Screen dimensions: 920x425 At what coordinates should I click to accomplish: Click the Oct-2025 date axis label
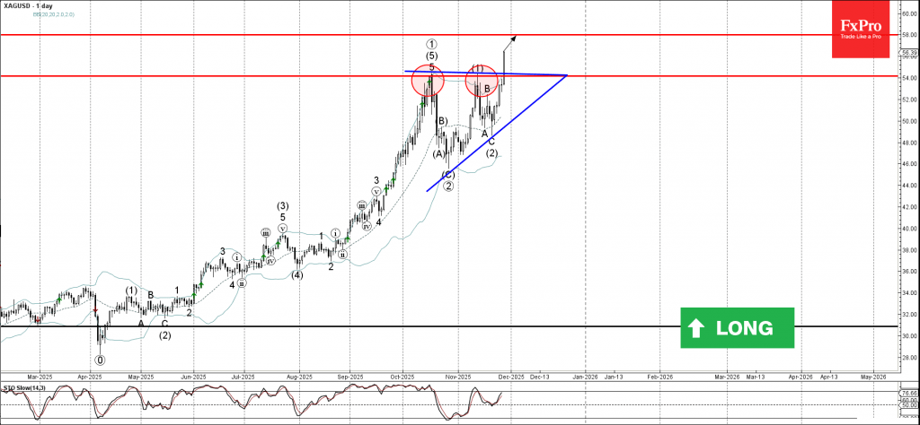(403, 377)
